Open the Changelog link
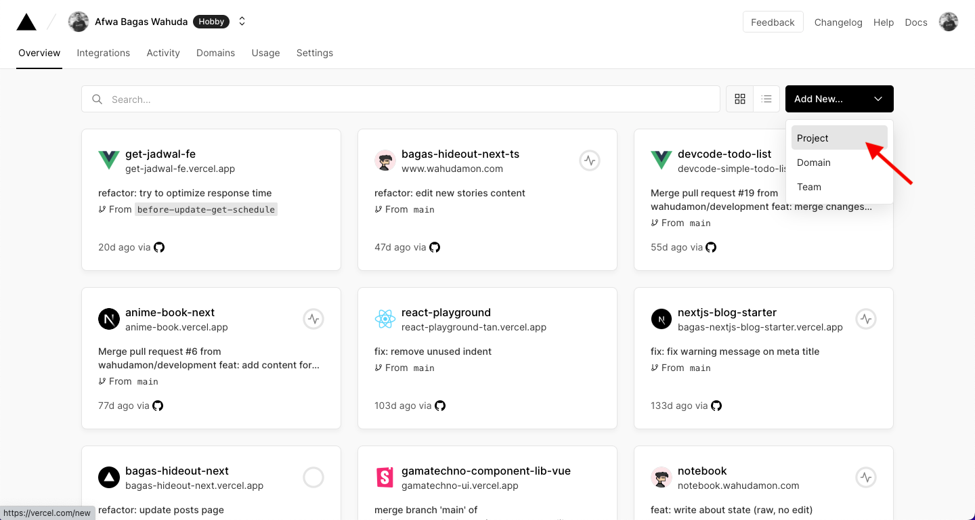The width and height of the screenshot is (975, 520). point(838,22)
